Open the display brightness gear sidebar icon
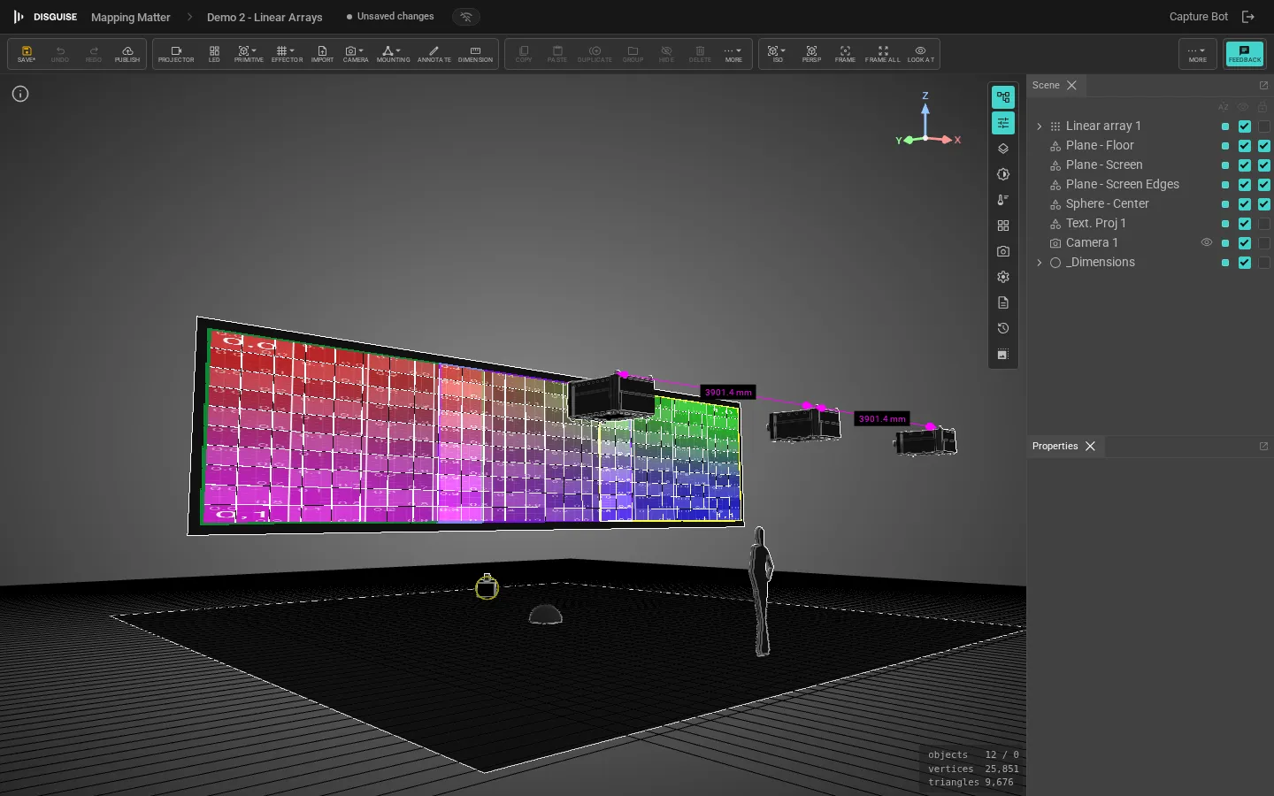 (x=1003, y=174)
